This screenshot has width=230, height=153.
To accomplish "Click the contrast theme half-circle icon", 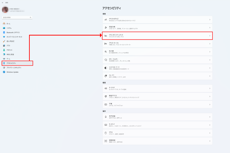I will point(105,68).
